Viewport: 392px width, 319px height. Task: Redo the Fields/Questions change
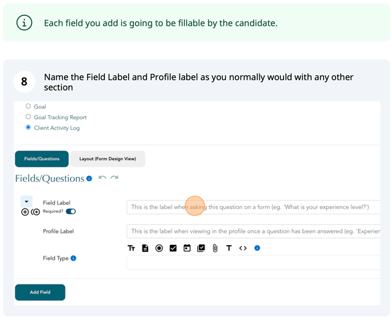tap(115, 178)
